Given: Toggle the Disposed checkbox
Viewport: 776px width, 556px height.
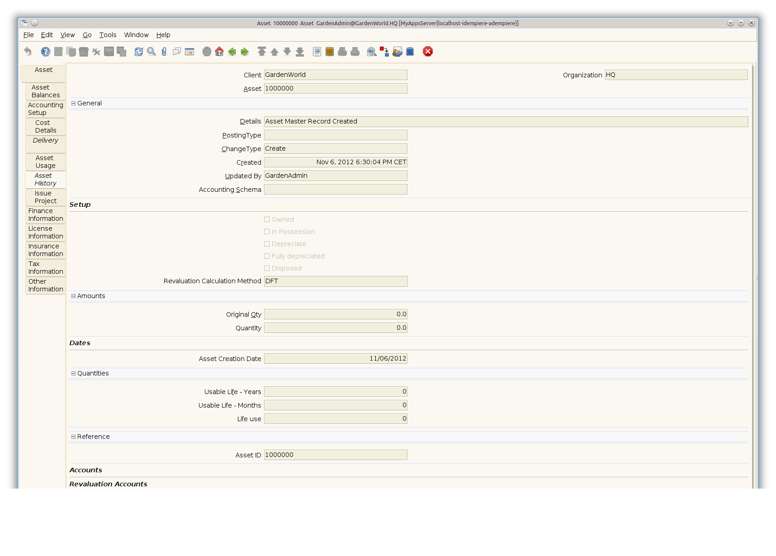Looking at the screenshot, I should click(x=267, y=268).
